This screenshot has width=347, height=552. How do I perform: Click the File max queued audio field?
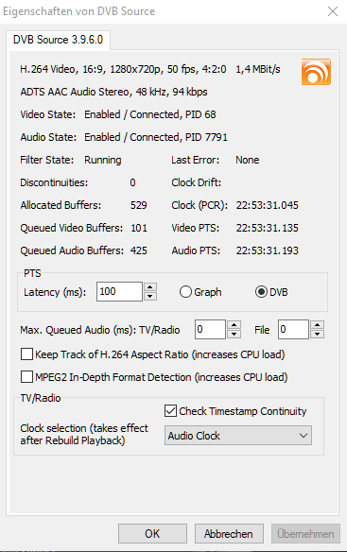(x=293, y=330)
